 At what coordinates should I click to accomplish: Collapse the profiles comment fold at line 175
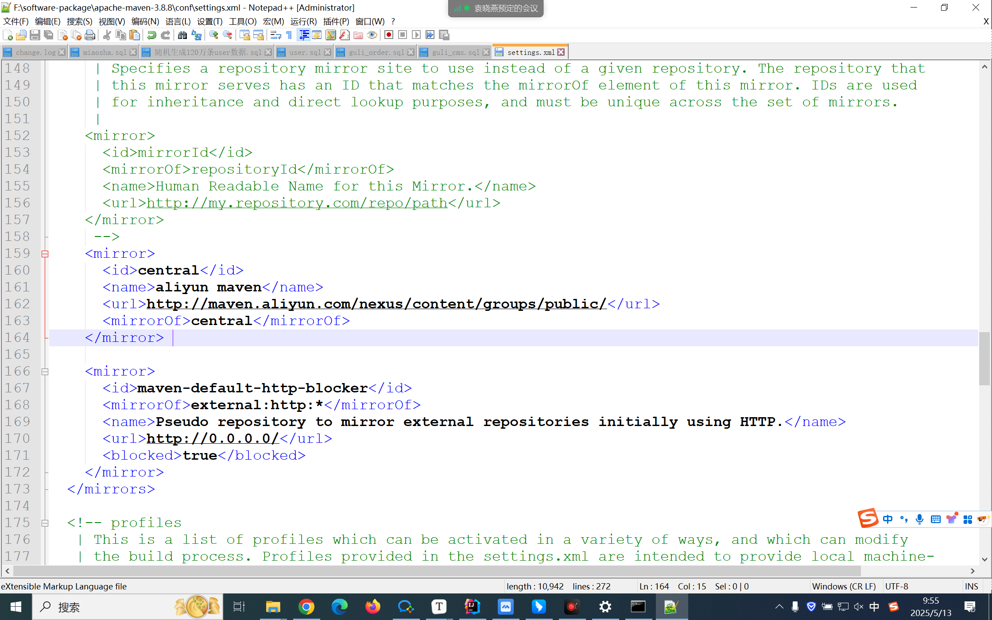click(x=45, y=523)
